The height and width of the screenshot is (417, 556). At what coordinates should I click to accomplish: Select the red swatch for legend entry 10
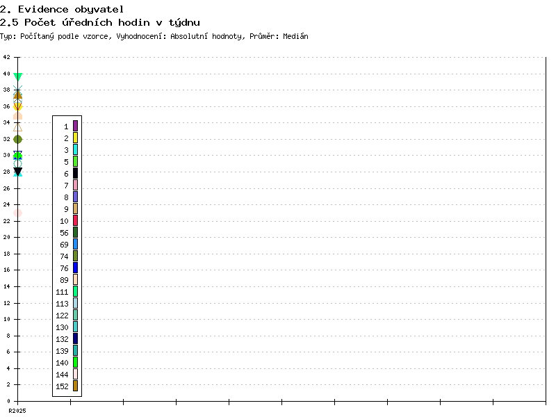click(75, 220)
